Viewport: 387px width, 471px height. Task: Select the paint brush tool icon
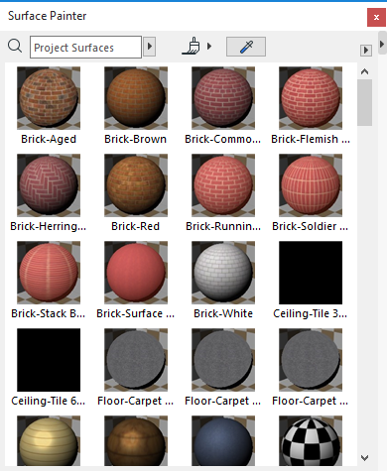point(192,46)
